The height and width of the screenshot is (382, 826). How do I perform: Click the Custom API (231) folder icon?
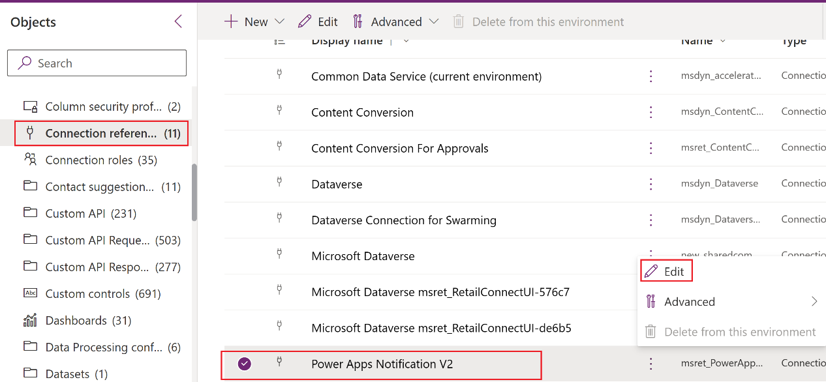point(30,213)
